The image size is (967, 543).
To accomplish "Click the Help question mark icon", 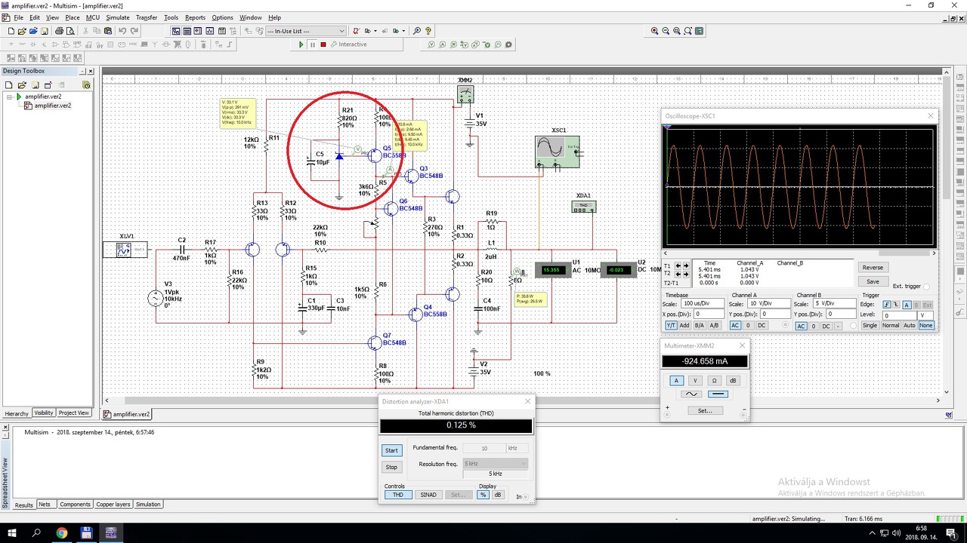I will click(428, 31).
